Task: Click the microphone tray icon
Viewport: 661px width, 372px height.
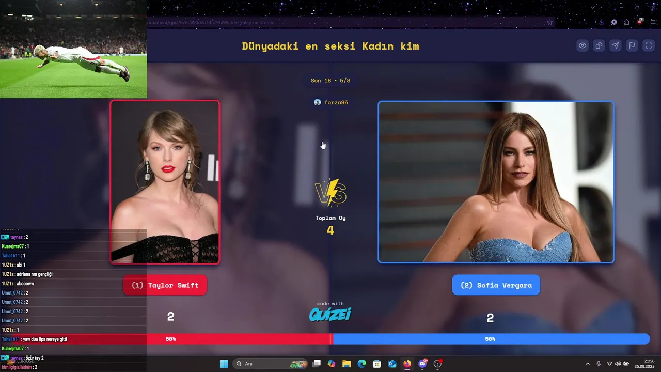Action: pyautogui.click(x=599, y=364)
